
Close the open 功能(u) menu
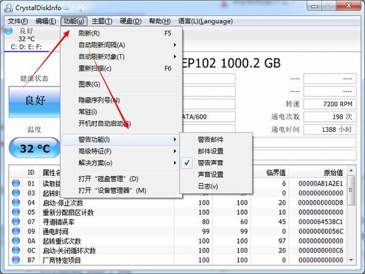(74, 21)
